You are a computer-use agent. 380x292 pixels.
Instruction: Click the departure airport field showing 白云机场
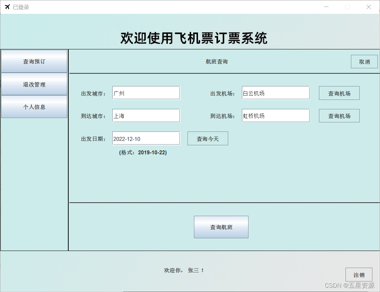275,93
